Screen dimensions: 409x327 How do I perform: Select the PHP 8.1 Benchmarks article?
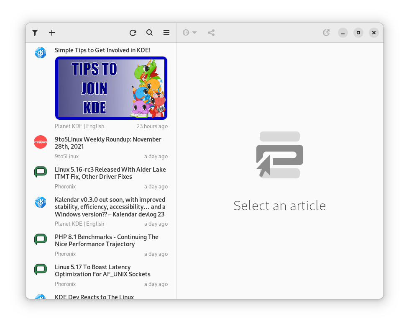click(106, 240)
